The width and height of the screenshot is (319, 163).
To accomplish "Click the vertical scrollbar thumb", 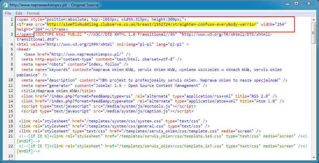I will coord(314,33).
